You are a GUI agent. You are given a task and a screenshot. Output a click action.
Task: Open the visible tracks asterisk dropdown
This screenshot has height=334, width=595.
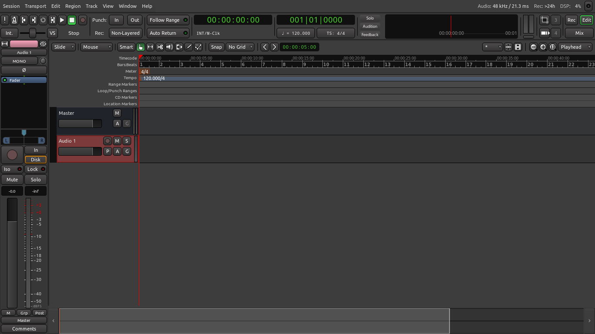[493, 47]
